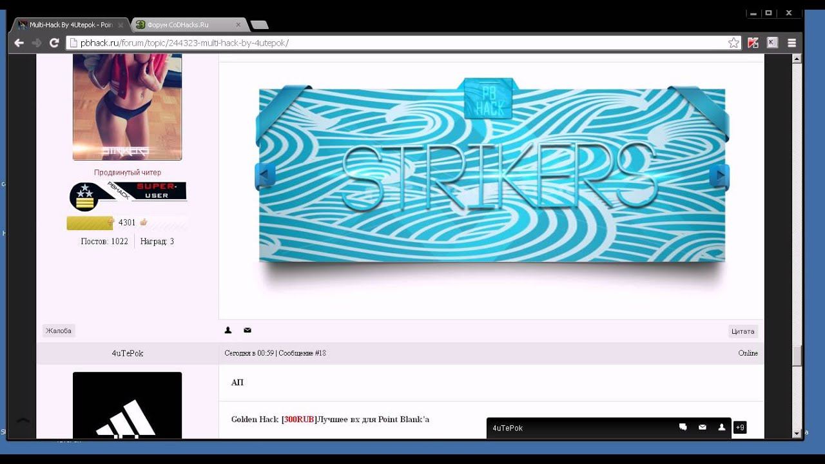
Task: Open the Kaspersky red K extension
Action: pos(753,43)
